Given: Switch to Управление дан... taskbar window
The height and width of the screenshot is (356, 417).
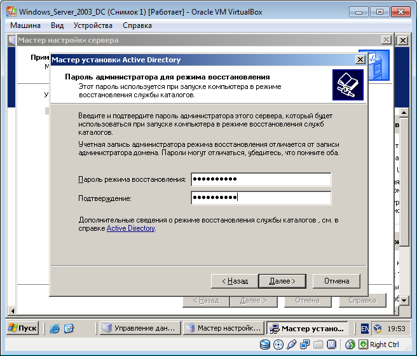Looking at the screenshot, I should (x=140, y=328).
